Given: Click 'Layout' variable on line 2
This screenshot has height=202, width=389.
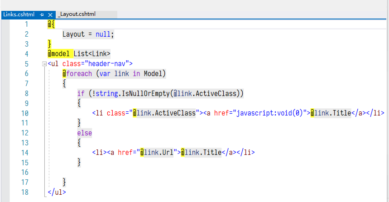Looking at the screenshot, I should point(73,34).
